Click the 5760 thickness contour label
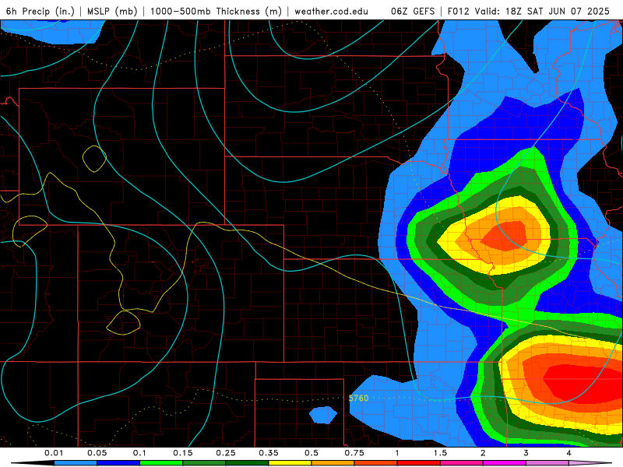 pos(358,398)
